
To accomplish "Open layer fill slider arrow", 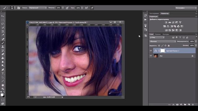I will [196, 45].
